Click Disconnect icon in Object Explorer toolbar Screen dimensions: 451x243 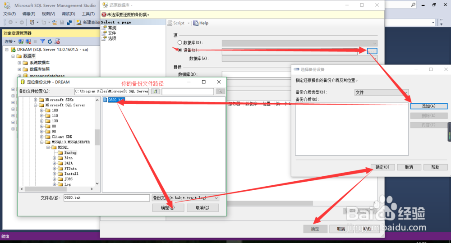coord(28,41)
